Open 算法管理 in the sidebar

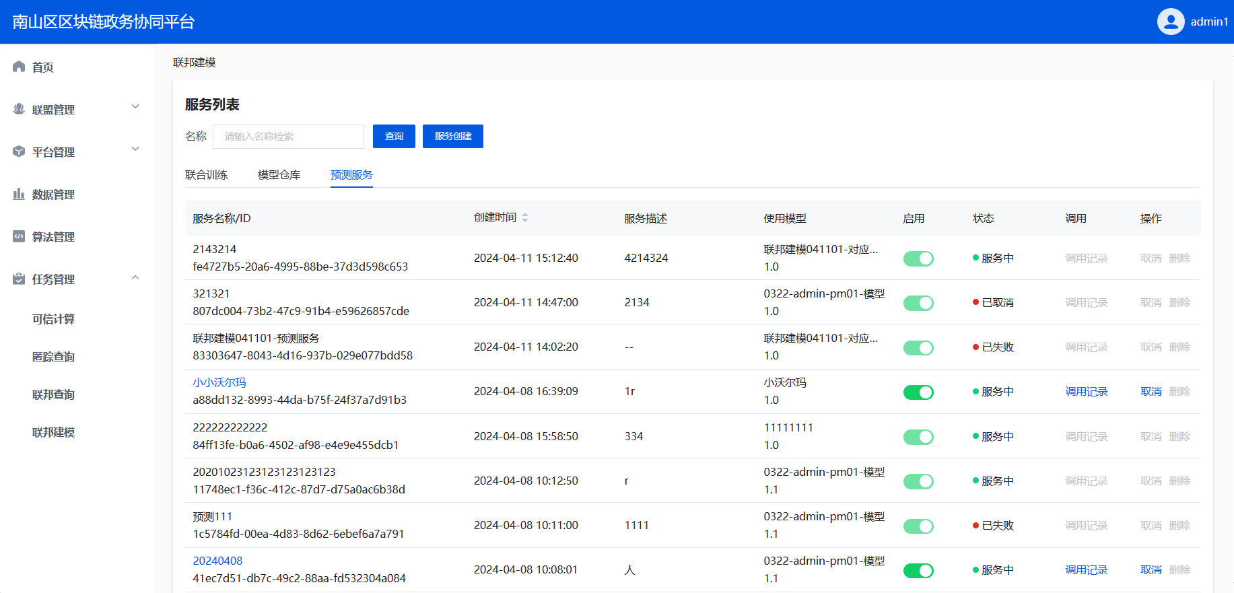click(54, 237)
